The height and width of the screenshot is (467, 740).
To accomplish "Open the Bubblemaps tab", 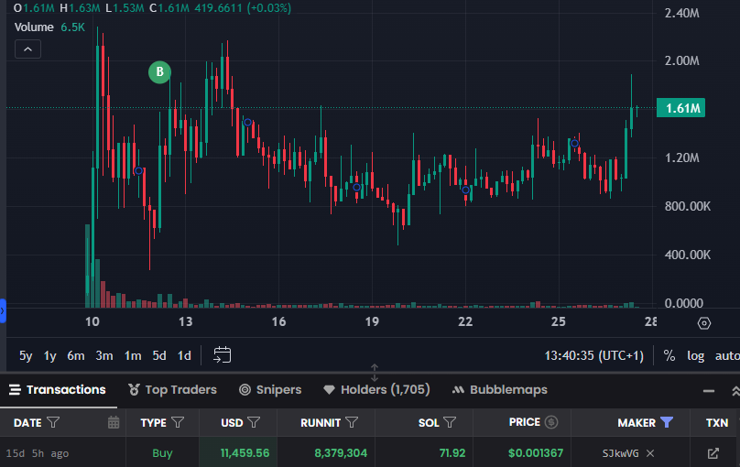I will coord(500,390).
